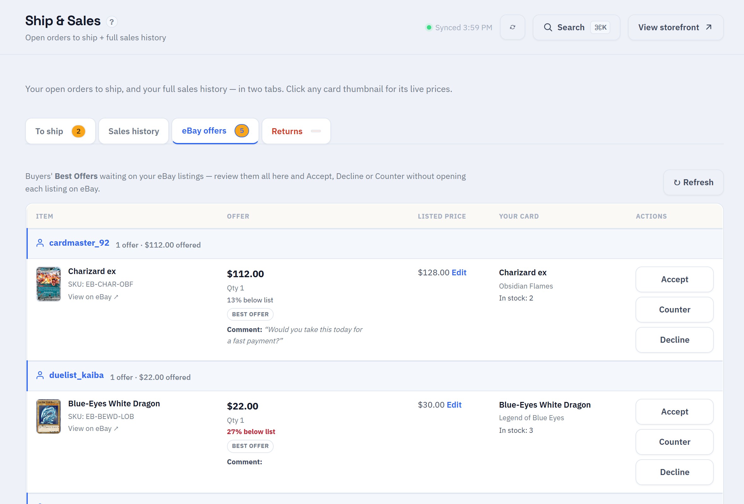The height and width of the screenshot is (504, 744).
Task: Click the Charizard BEST OFFER badge
Action: tap(250, 314)
